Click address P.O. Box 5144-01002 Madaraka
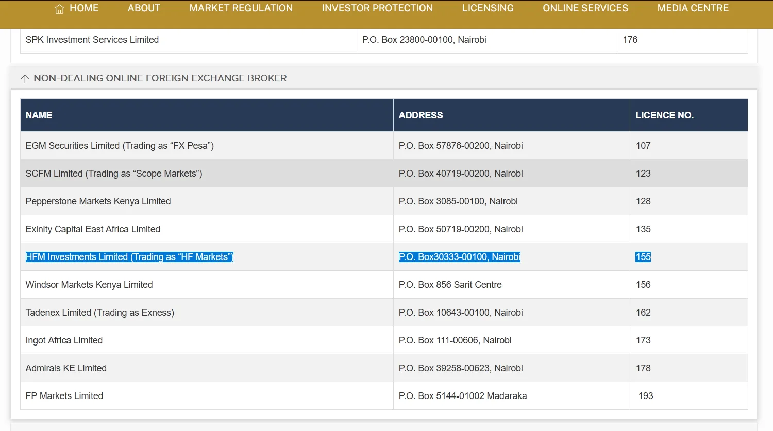 pyautogui.click(x=463, y=396)
